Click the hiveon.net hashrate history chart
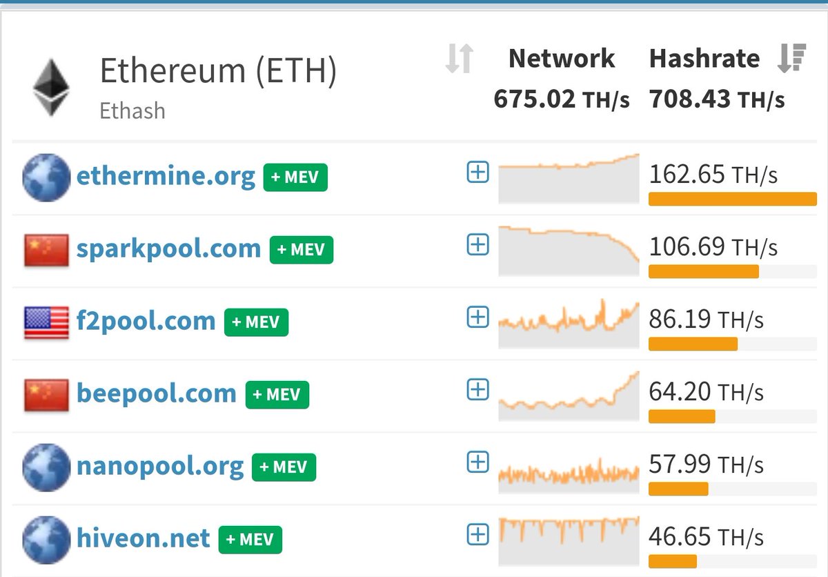828x577 pixels. (569, 540)
